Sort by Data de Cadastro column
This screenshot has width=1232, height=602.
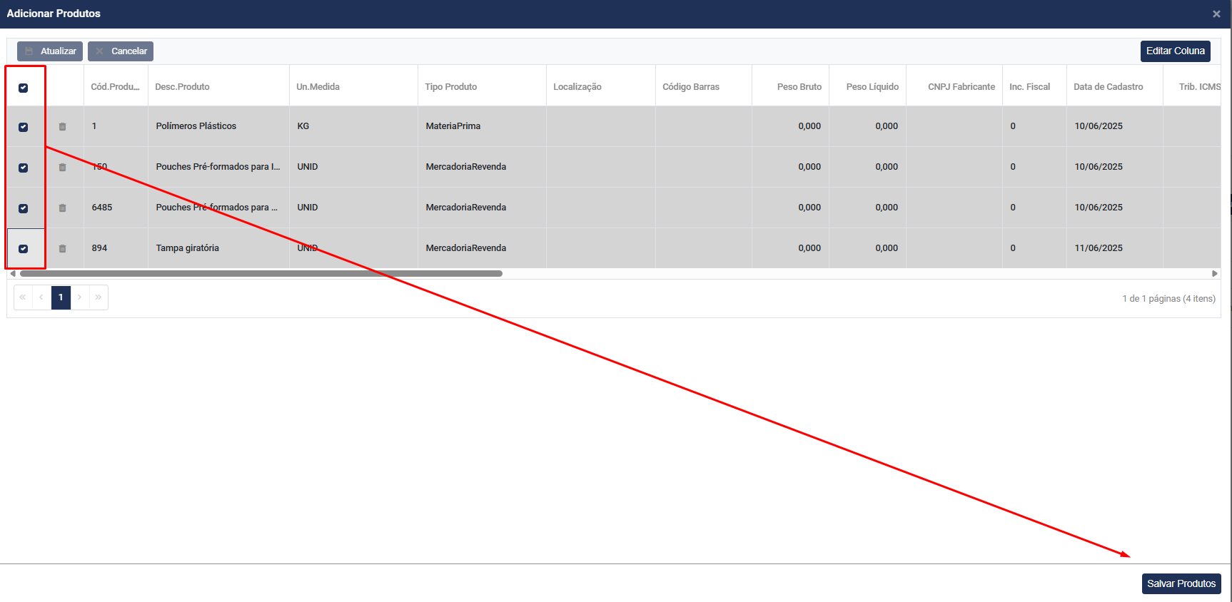(1108, 87)
